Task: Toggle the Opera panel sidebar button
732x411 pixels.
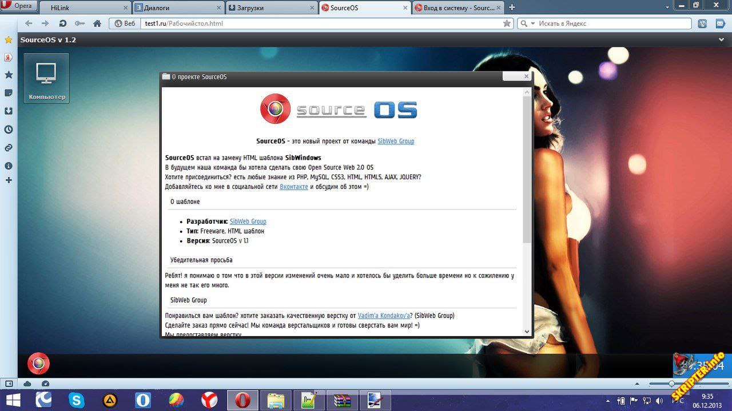Action: pyautogui.click(x=9, y=384)
